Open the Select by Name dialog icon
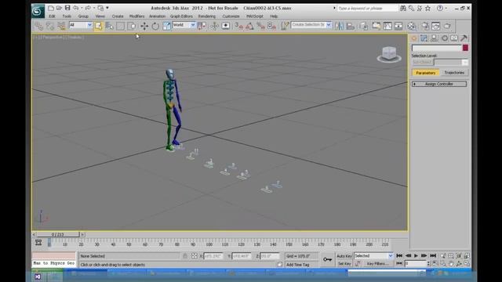This screenshot has width=502, height=282. pos(109,26)
